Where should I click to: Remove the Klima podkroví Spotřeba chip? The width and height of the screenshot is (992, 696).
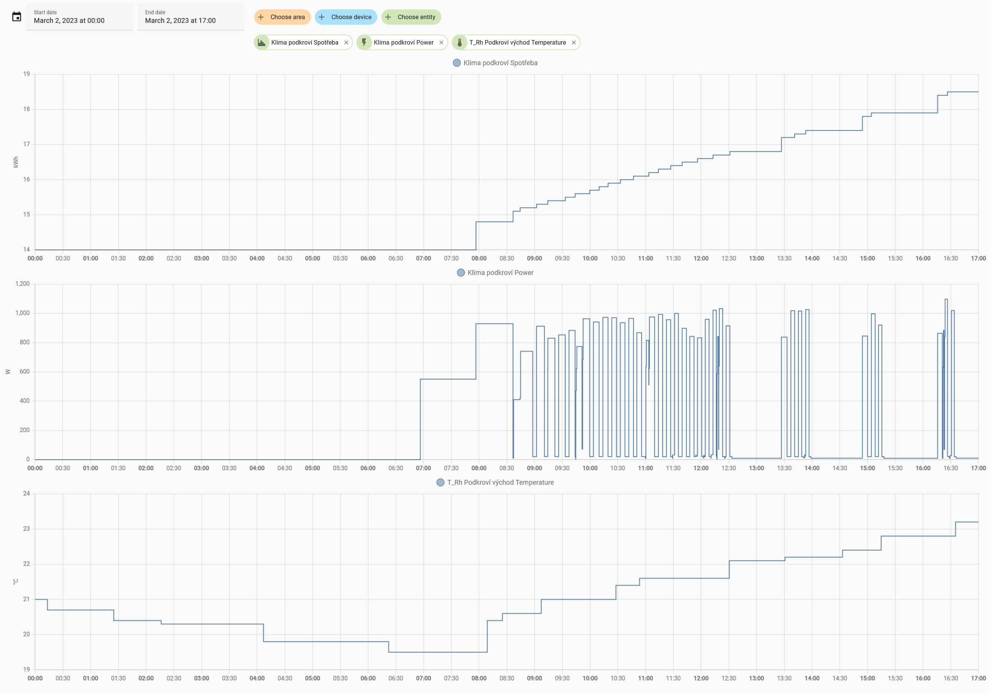(x=346, y=42)
